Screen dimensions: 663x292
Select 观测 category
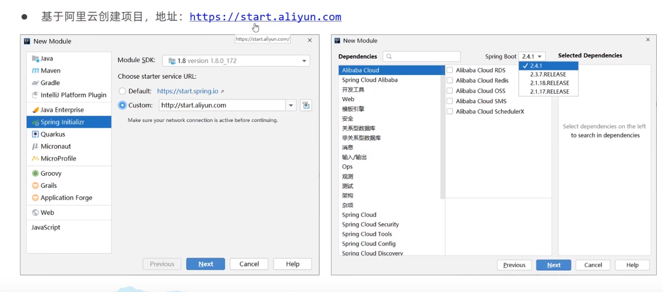click(x=390, y=177)
